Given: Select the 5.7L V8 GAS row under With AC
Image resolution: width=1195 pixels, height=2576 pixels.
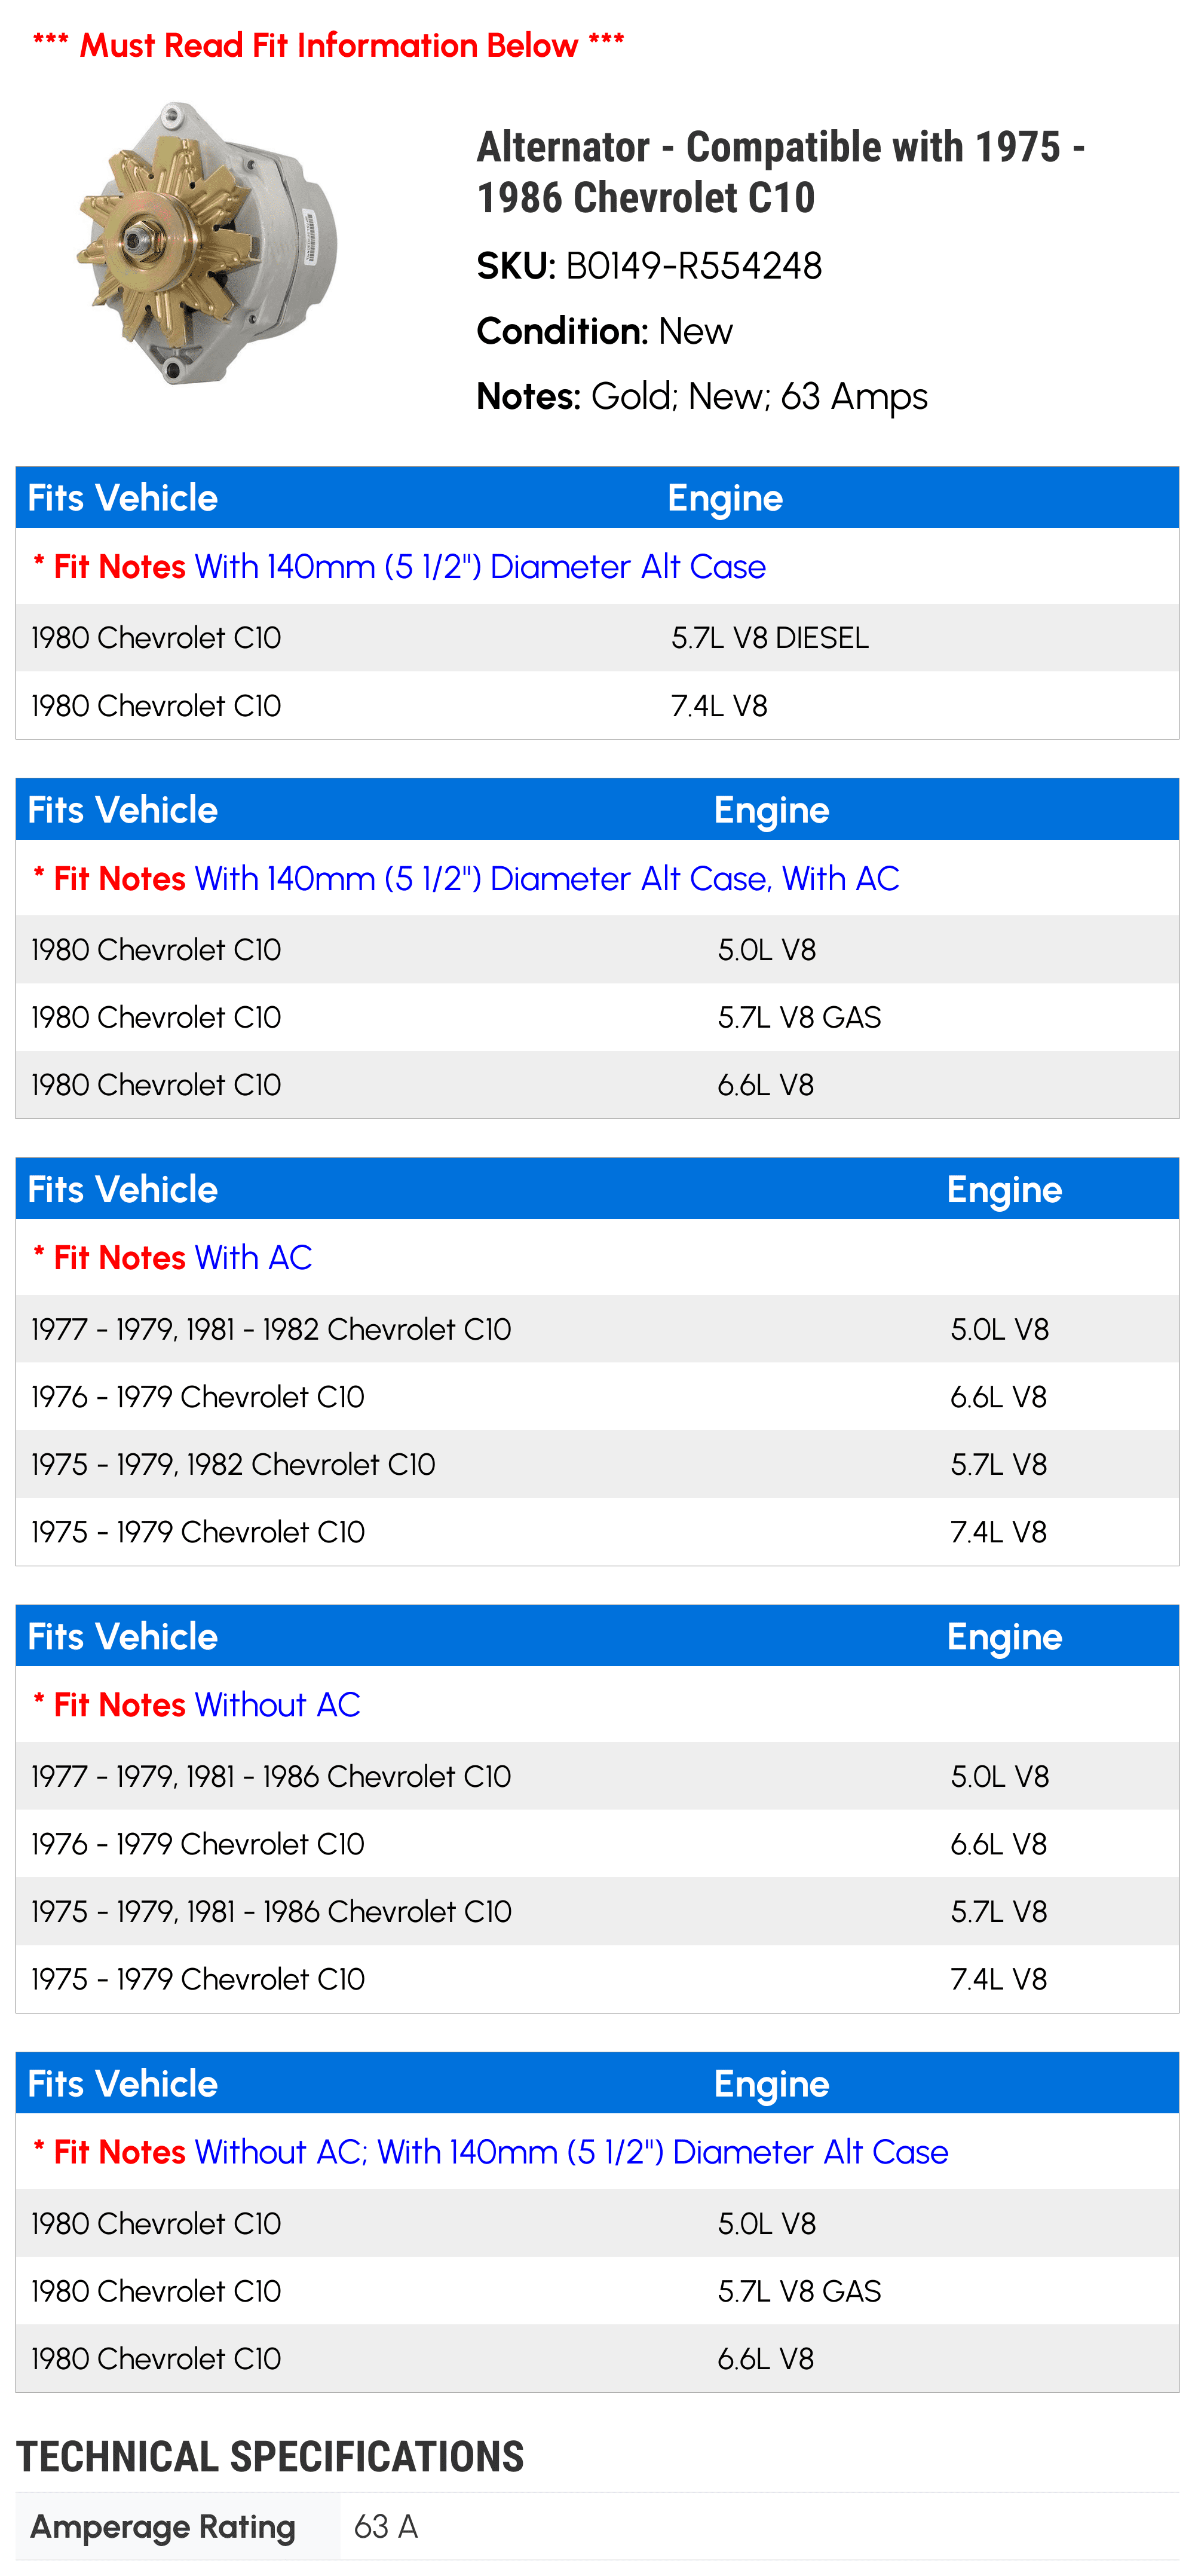Looking at the screenshot, I should pyautogui.click(x=597, y=1017).
